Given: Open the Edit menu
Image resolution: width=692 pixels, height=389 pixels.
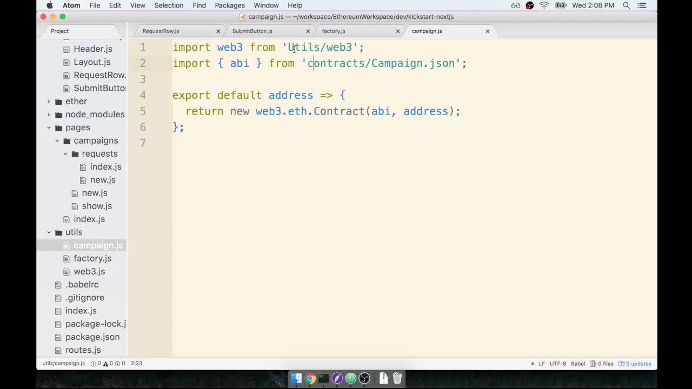Looking at the screenshot, I should [x=115, y=5].
